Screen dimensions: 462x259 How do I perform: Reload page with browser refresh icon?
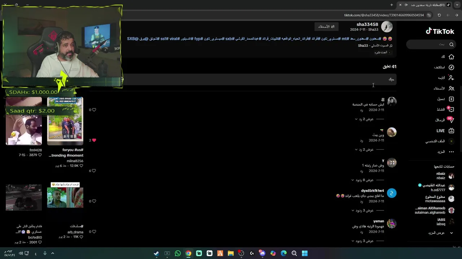click(439, 15)
